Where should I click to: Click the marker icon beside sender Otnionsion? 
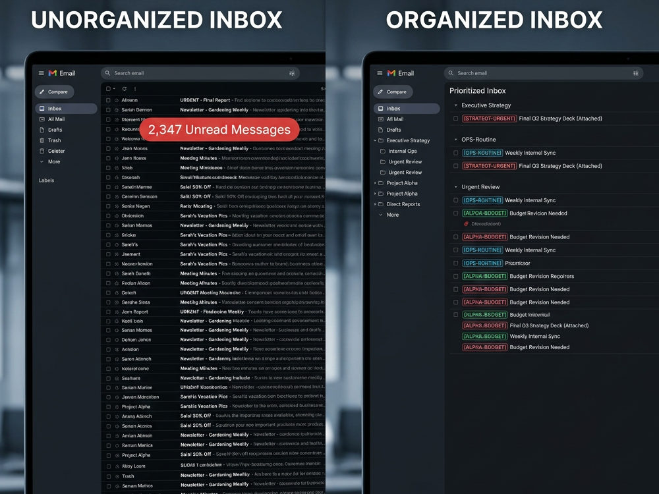click(x=117, y=216)
